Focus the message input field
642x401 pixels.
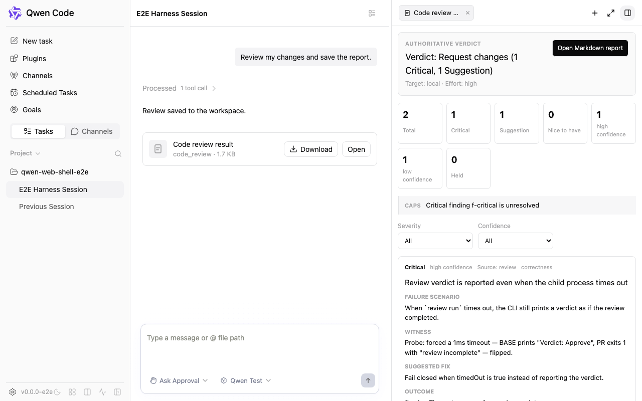[x=259, y=346]
